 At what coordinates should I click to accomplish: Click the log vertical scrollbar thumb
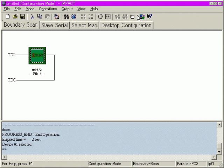[219, 146]
